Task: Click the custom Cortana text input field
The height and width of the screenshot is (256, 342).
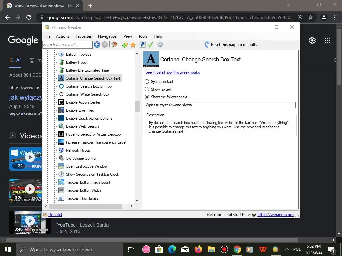Action: [220, 105]
